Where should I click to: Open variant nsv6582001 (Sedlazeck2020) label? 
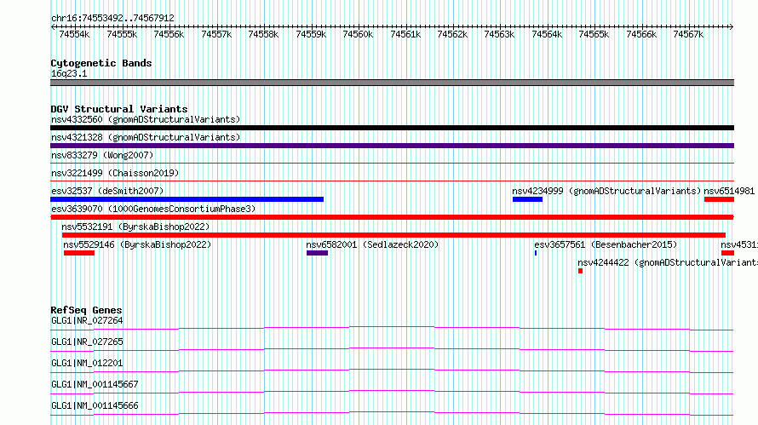(x=372, y=244)
